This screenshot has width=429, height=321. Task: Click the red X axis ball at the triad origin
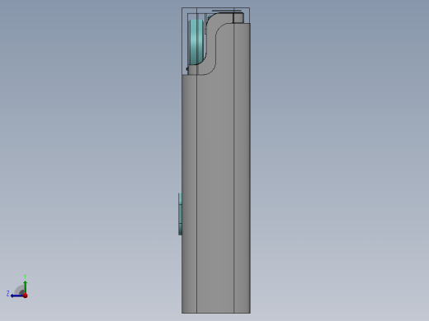[26, 295]
